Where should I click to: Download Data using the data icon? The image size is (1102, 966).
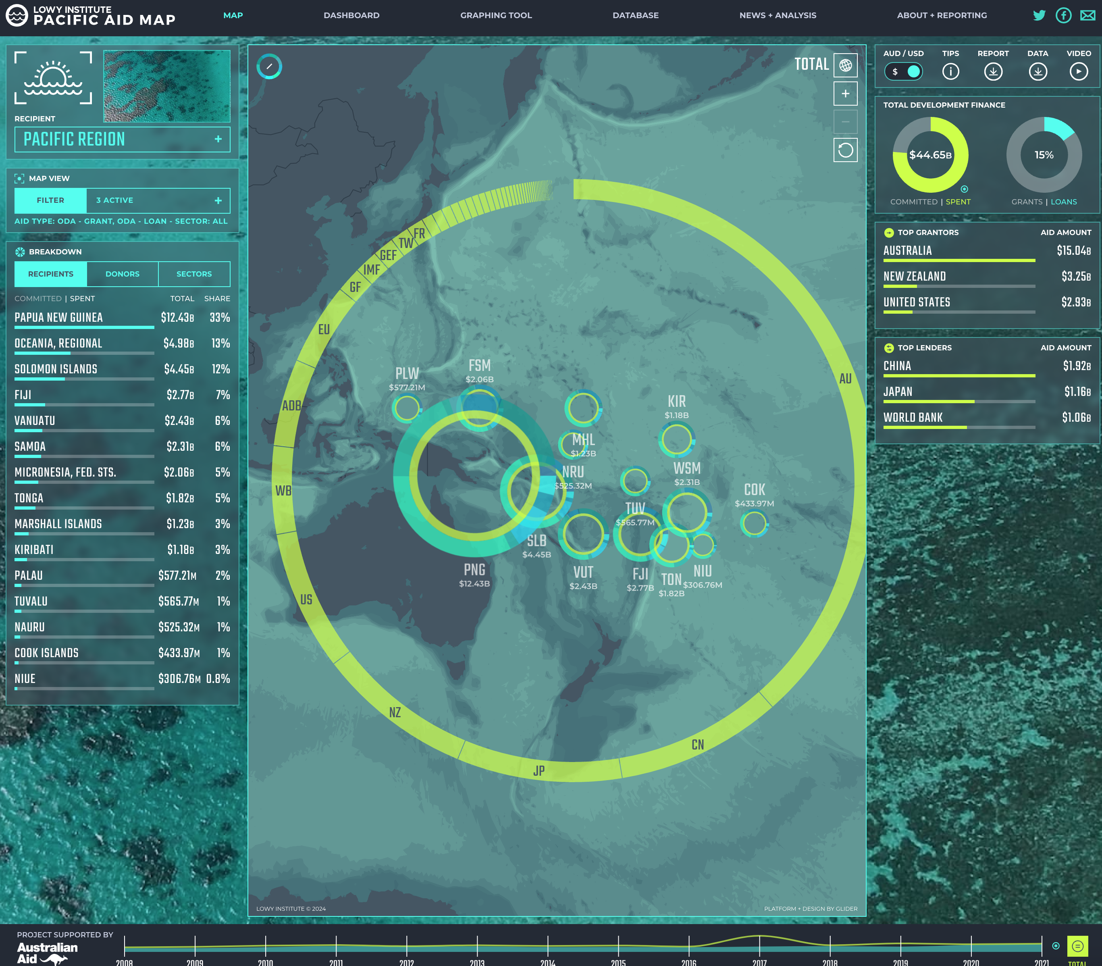1038,70
